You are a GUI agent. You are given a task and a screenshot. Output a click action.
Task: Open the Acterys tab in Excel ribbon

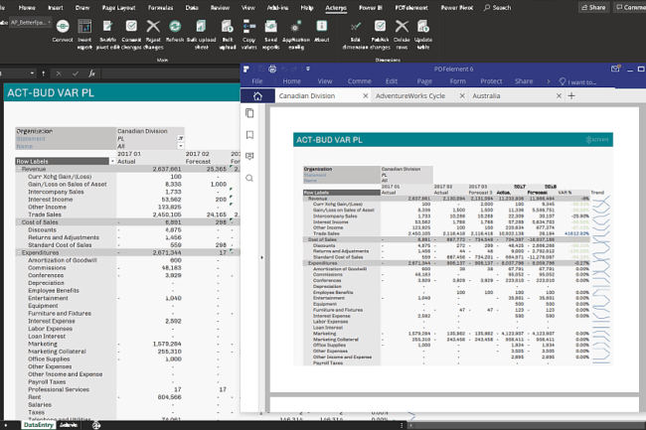click(336, 7)
